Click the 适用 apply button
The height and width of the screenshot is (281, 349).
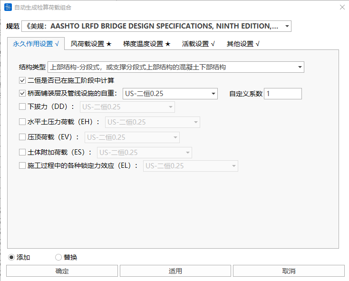tap(175, 271)
